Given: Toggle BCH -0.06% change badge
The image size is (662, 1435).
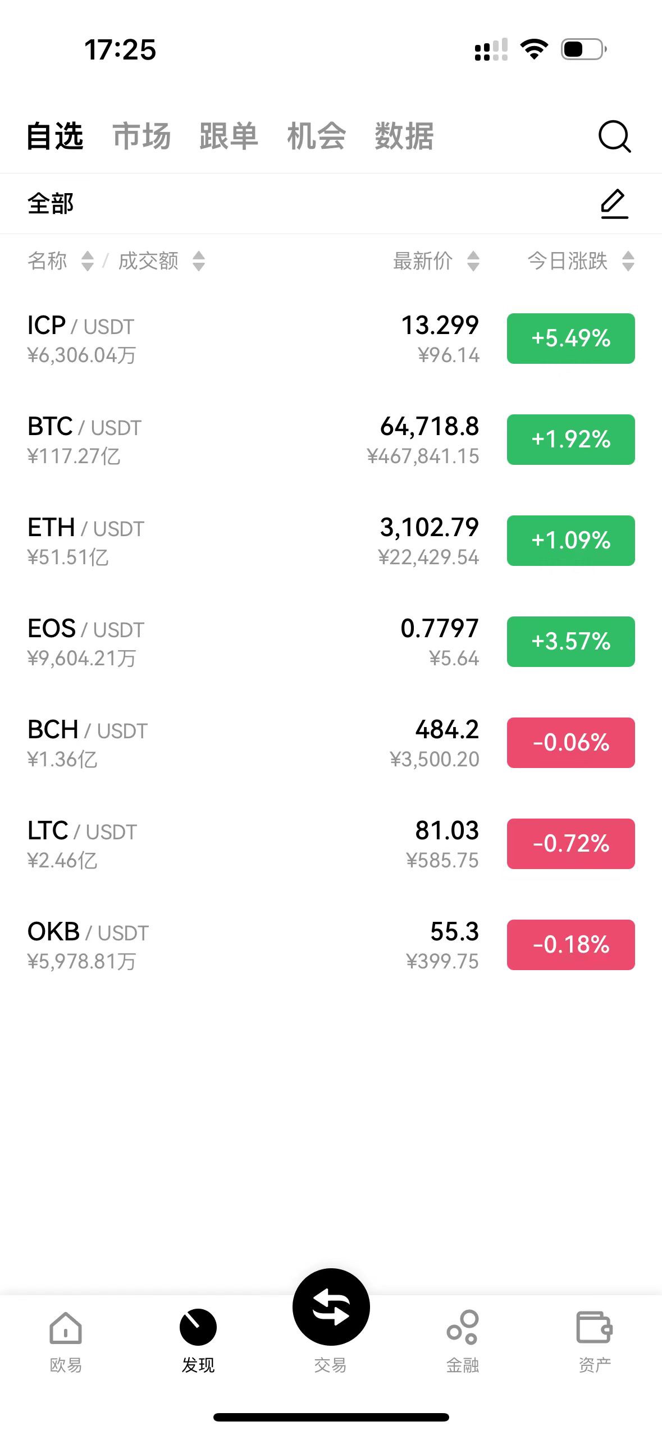Looking at the screenshot, I should (570, 743).
